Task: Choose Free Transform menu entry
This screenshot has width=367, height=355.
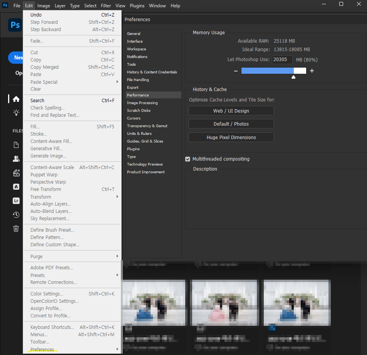Action: tap(72, 189)
